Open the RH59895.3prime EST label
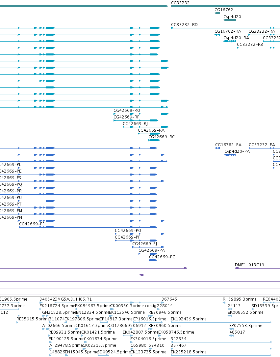280x357 pixels. tap(240, 299)
